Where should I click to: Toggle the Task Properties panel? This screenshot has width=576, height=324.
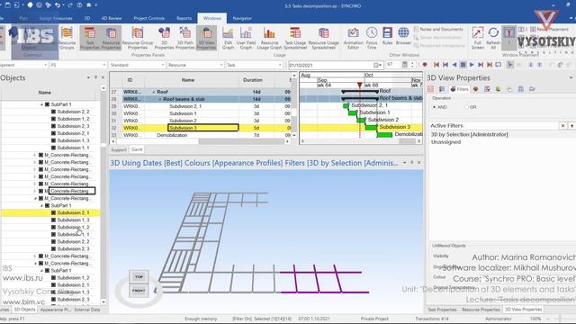[x=90, y=38]
